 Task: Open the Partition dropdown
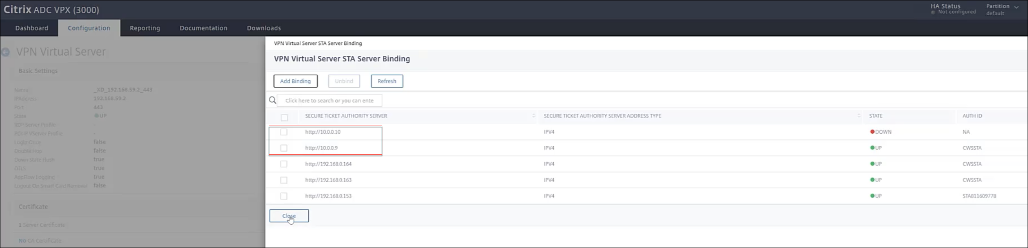[1002, 9]
